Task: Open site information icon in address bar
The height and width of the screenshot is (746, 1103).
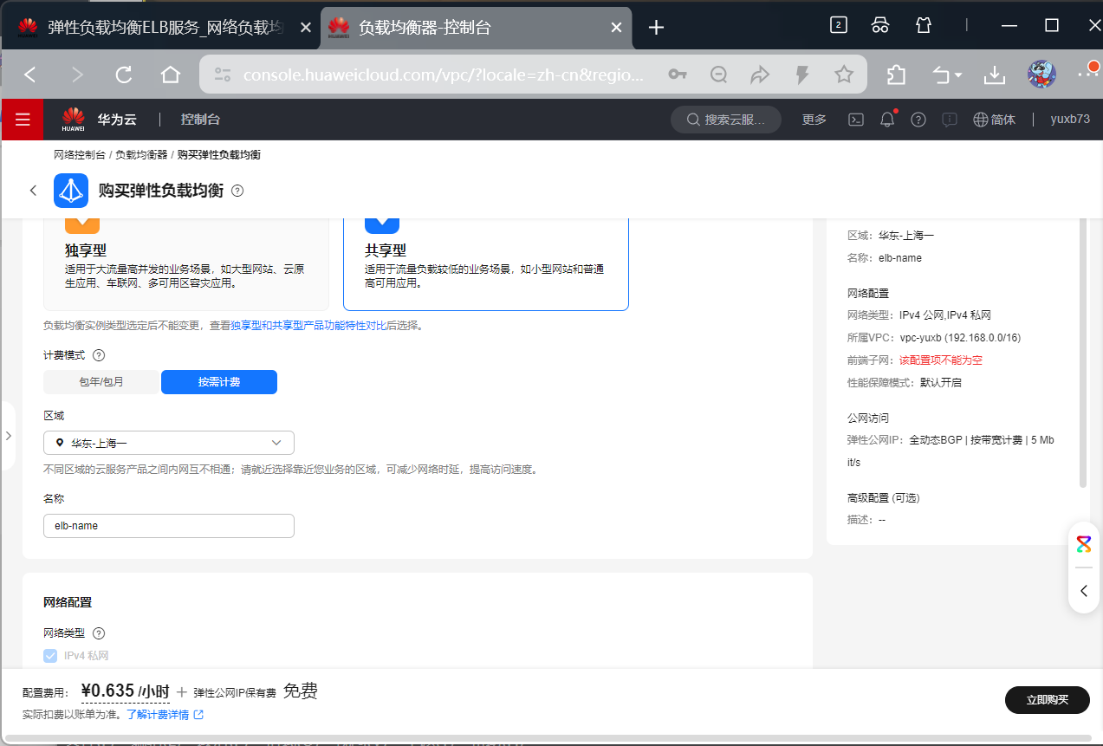Action: point(223,75)
